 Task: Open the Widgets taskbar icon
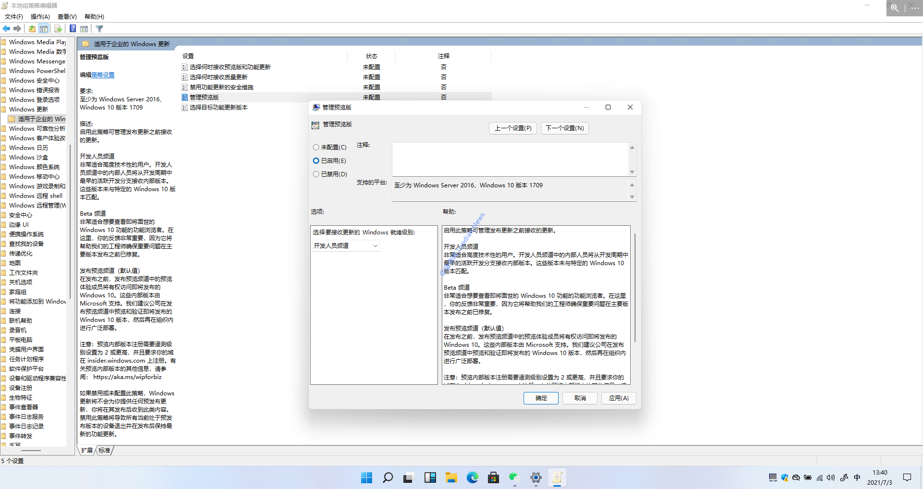(x=430, y=477)
